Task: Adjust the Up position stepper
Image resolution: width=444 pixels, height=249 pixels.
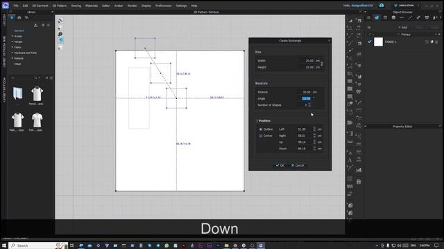Action: [x=314, y=142]
